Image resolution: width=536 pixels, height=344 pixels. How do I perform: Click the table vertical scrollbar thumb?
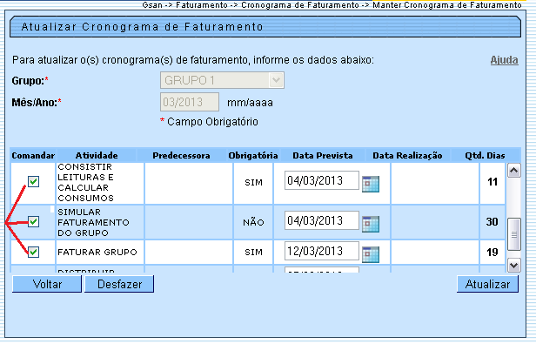[x=514, y=234]
